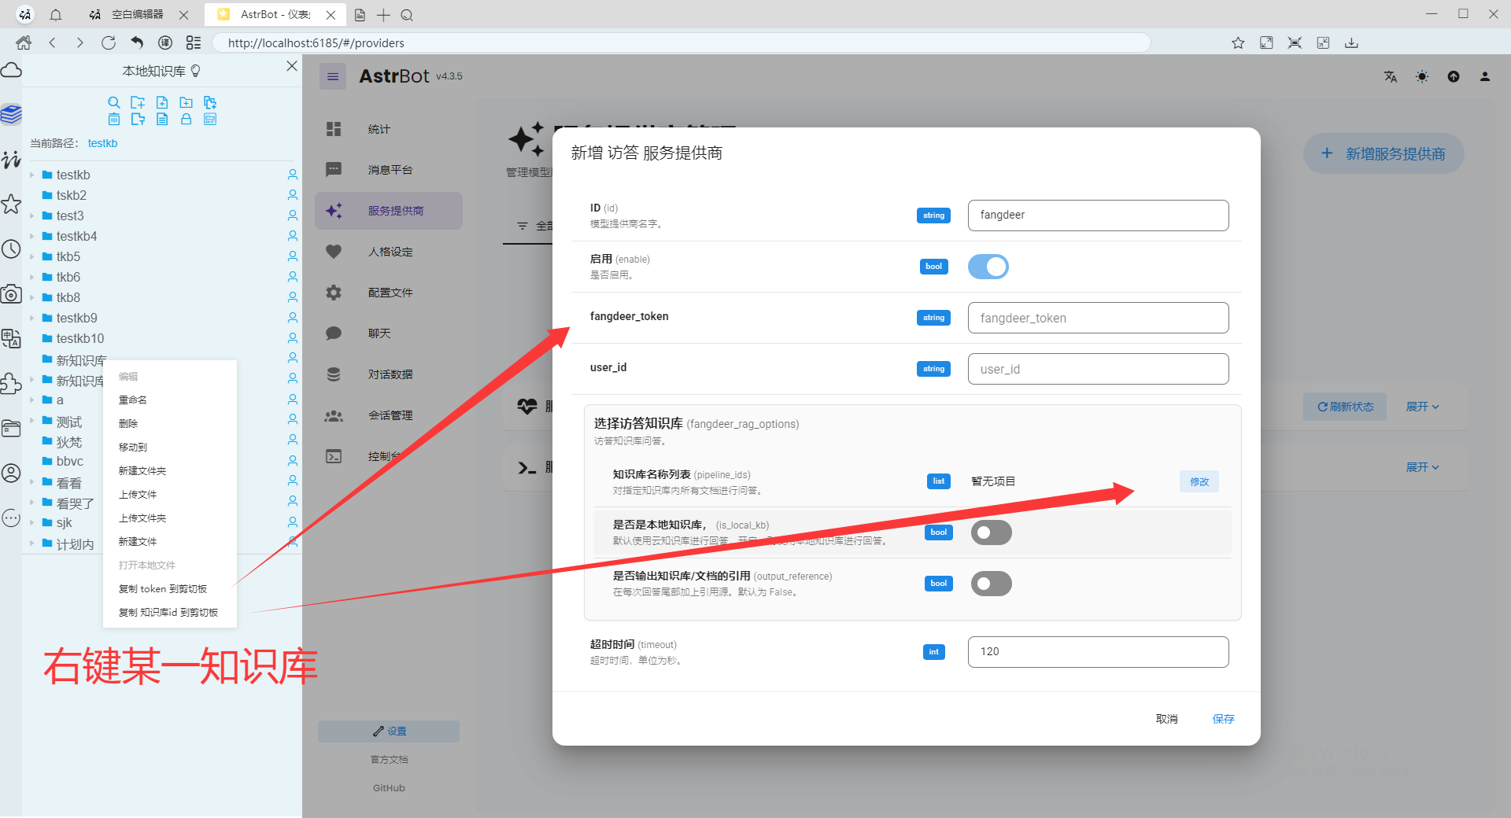Image resolution: width=1511 pixels, height=818 pixels.
Task: Open the GitHub link in the sidebar
Action: (x=388, y=787)
